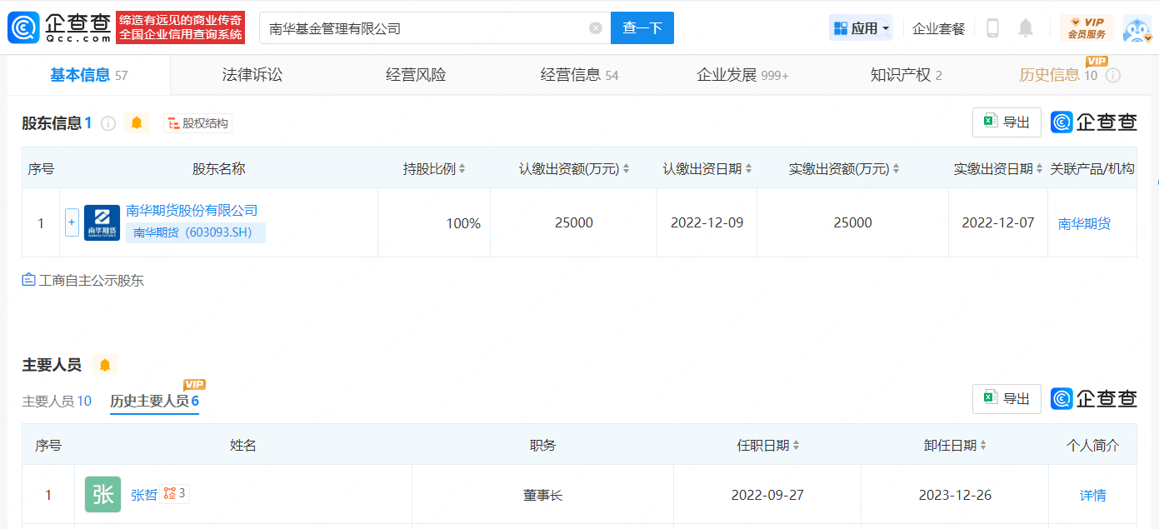The image size is (1159, 529).
Task: Open 股权结构 equity structure view
Action: pyautogui.click(x=197, y=123)
